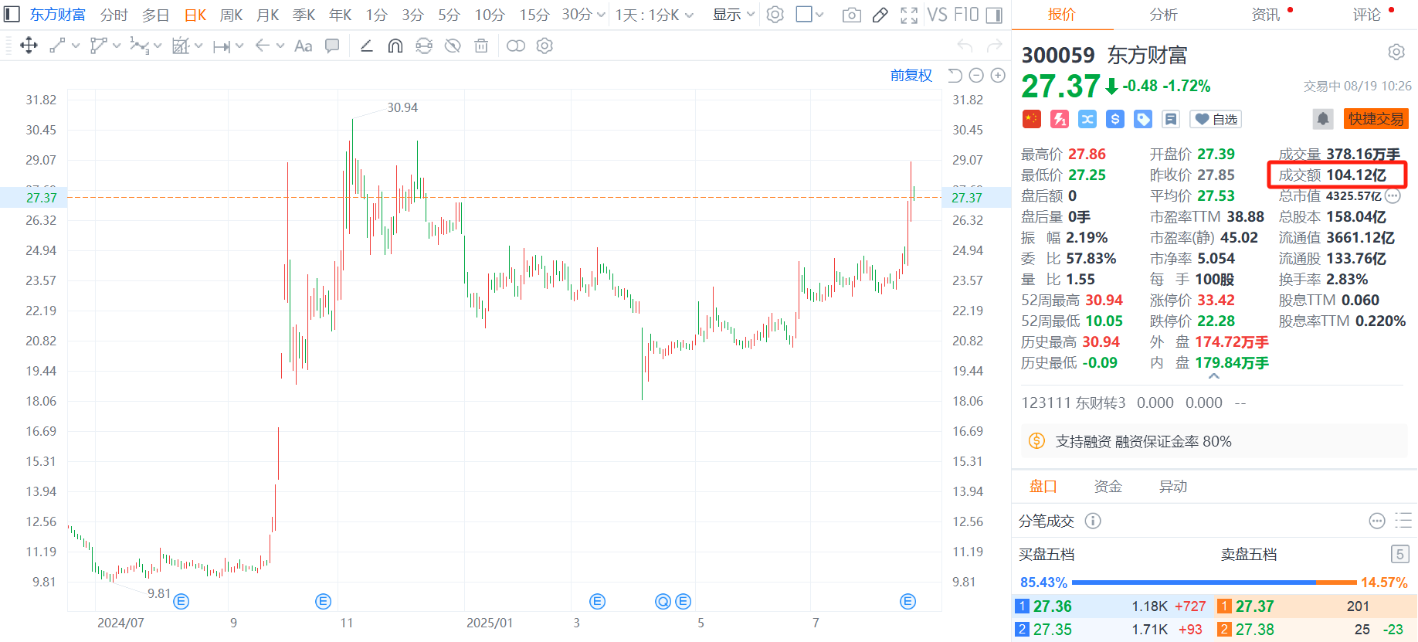Switch to 分时 intraday view
This screenshot has width=1418, height=642.
(x=114, y=15)
